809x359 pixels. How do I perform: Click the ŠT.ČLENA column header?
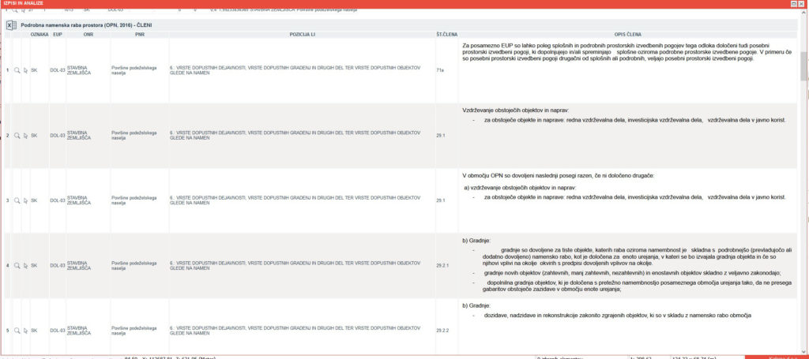(446, 36)
